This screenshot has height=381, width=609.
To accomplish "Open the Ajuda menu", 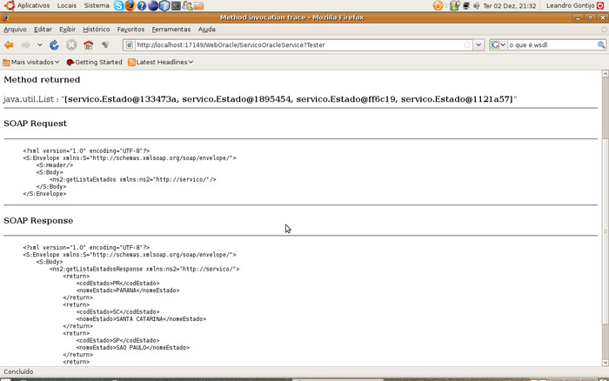I will tap(207, 29).
